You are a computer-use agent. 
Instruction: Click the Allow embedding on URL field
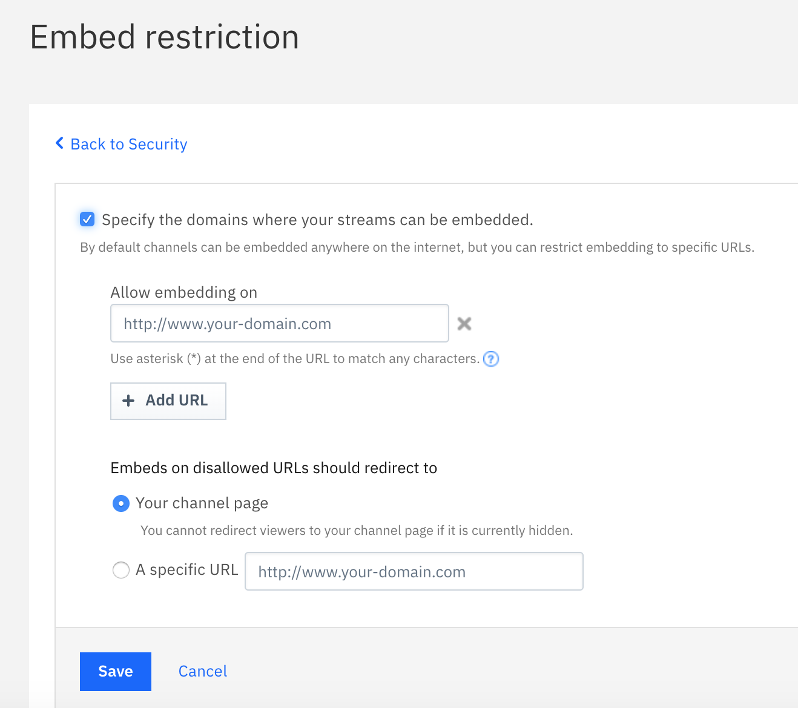click(x=280, y=323)
